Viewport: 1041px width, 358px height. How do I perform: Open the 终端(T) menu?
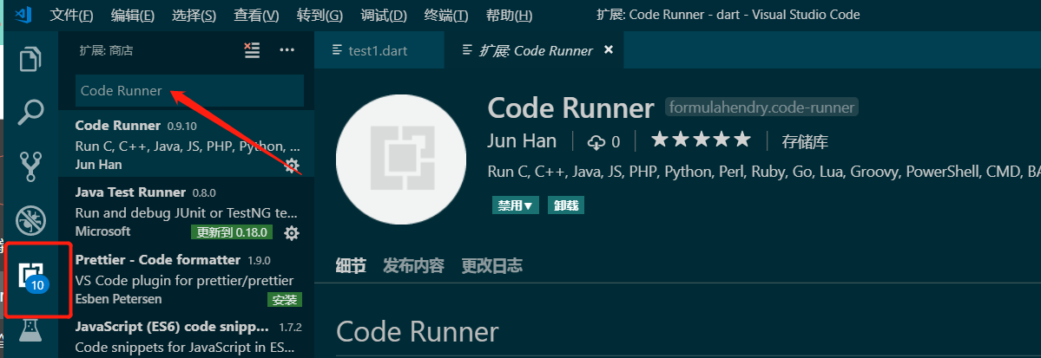point(446,15)
